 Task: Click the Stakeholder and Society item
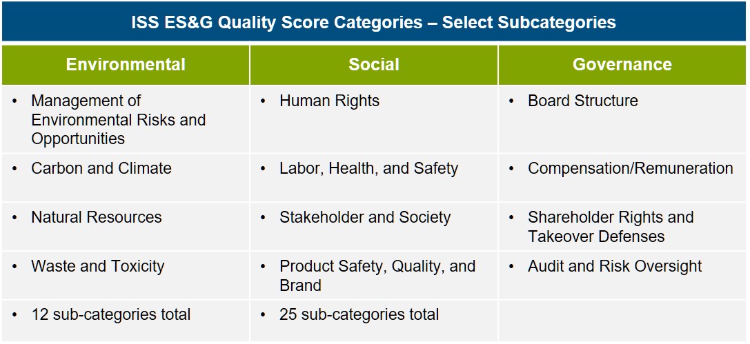[x=365, y=217]
